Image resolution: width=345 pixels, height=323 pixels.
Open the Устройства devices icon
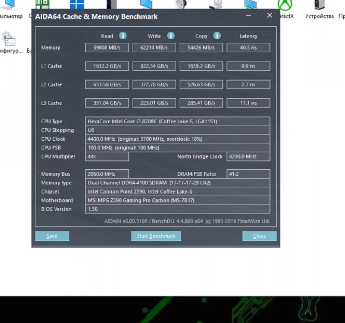[320, 5]
